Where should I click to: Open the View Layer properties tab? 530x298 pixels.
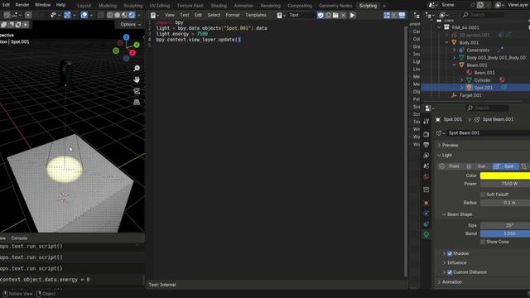click(426, 156)
